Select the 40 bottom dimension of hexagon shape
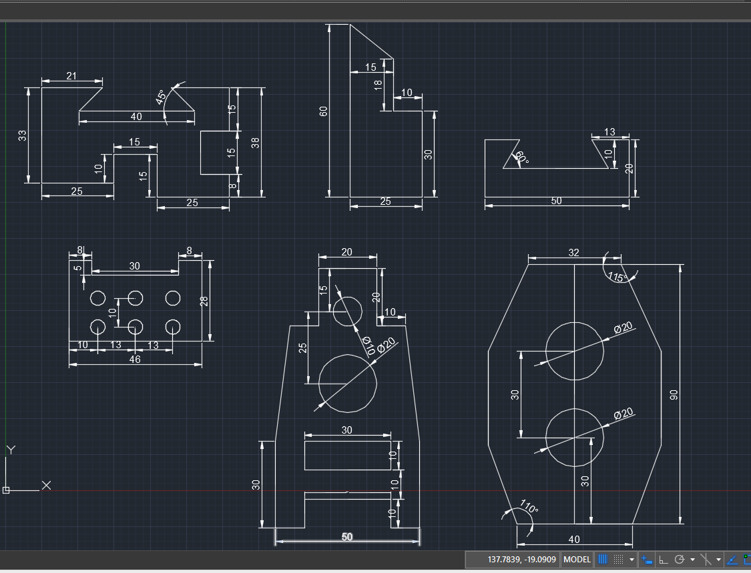This screenshot has height=573, width=751. click(574, 540)
